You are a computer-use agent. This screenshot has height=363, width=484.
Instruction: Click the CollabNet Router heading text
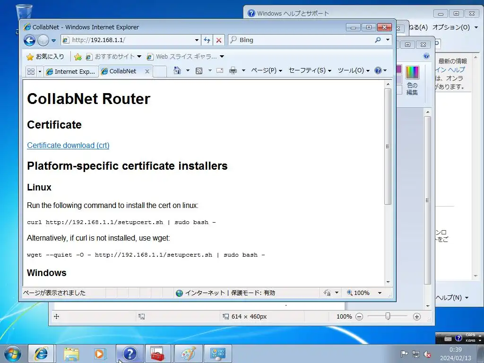pos(88,99)
